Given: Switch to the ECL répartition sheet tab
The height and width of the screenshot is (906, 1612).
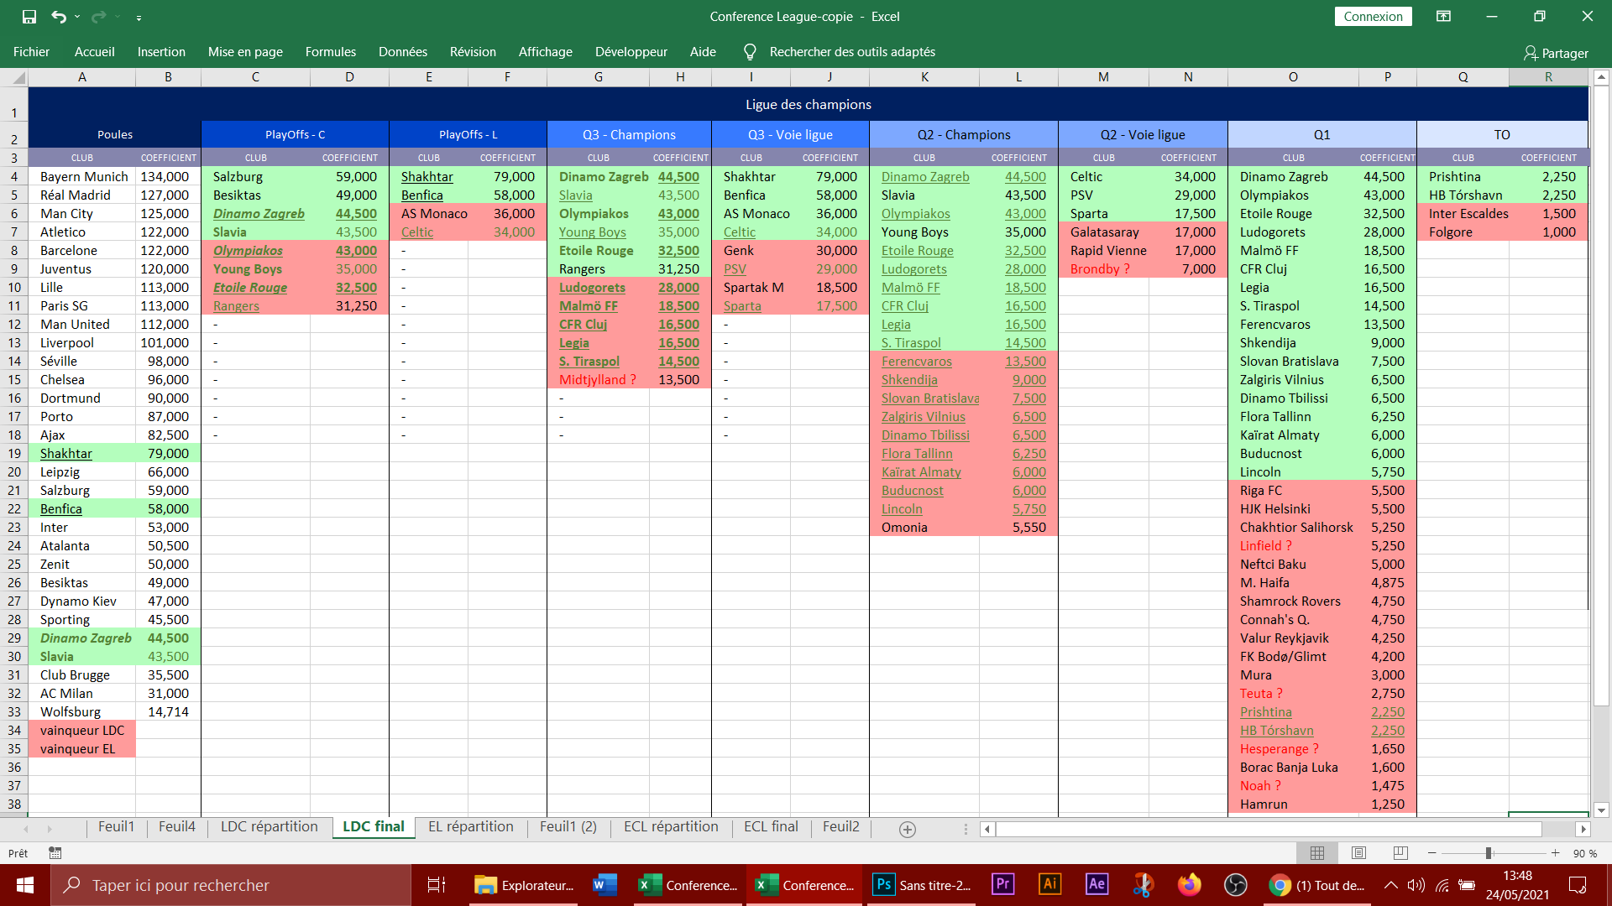Looking at the screenshot, I should (671, 827).
